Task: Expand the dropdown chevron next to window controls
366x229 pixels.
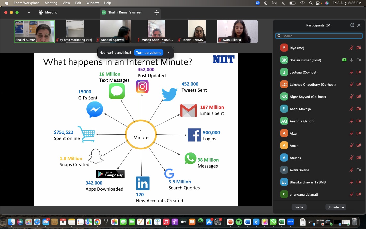Action: point(29,12)
